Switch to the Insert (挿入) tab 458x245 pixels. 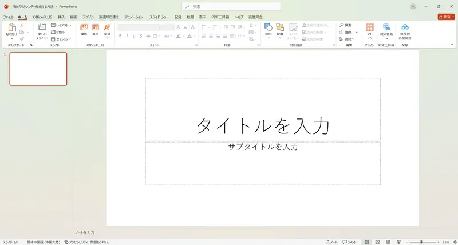coord(61,17)
